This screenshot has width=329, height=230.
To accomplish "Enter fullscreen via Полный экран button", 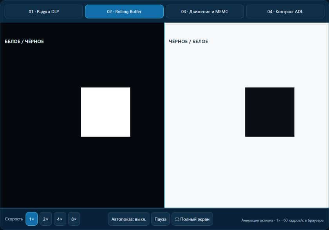I will [192, 219].
